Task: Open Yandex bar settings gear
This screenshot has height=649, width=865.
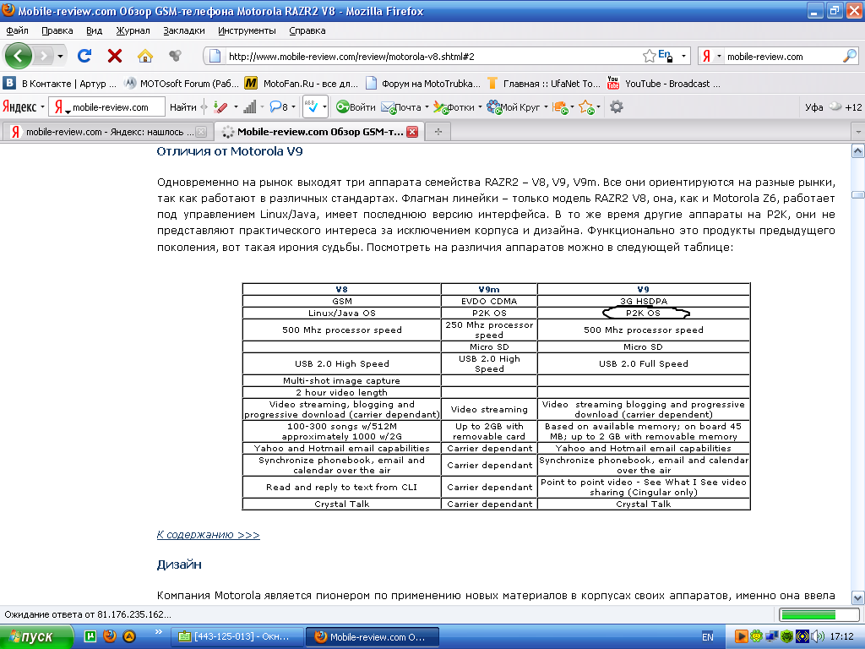Action: 616,107
